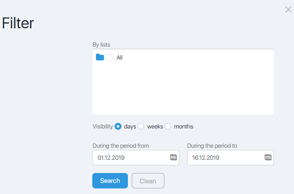This screenshot has height=194, width=294.
Task: Click the 'During the period to' label
Action: pyautogui.click(x=212, y=146)
